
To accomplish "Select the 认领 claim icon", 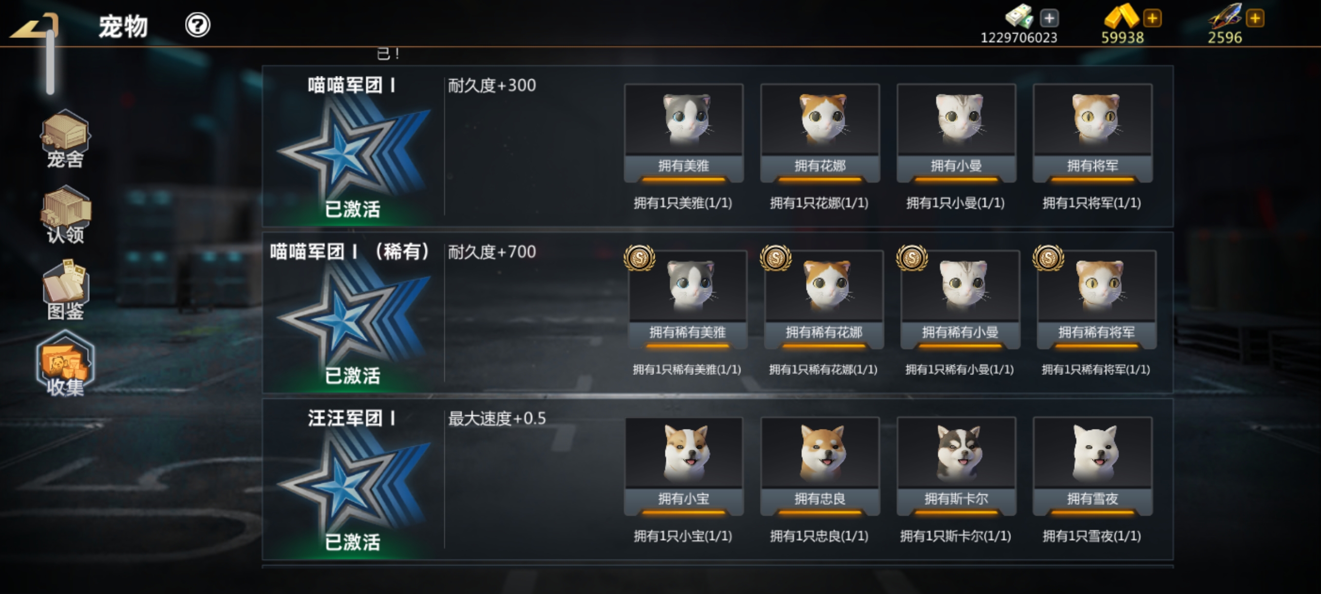I will click(65, 215).
